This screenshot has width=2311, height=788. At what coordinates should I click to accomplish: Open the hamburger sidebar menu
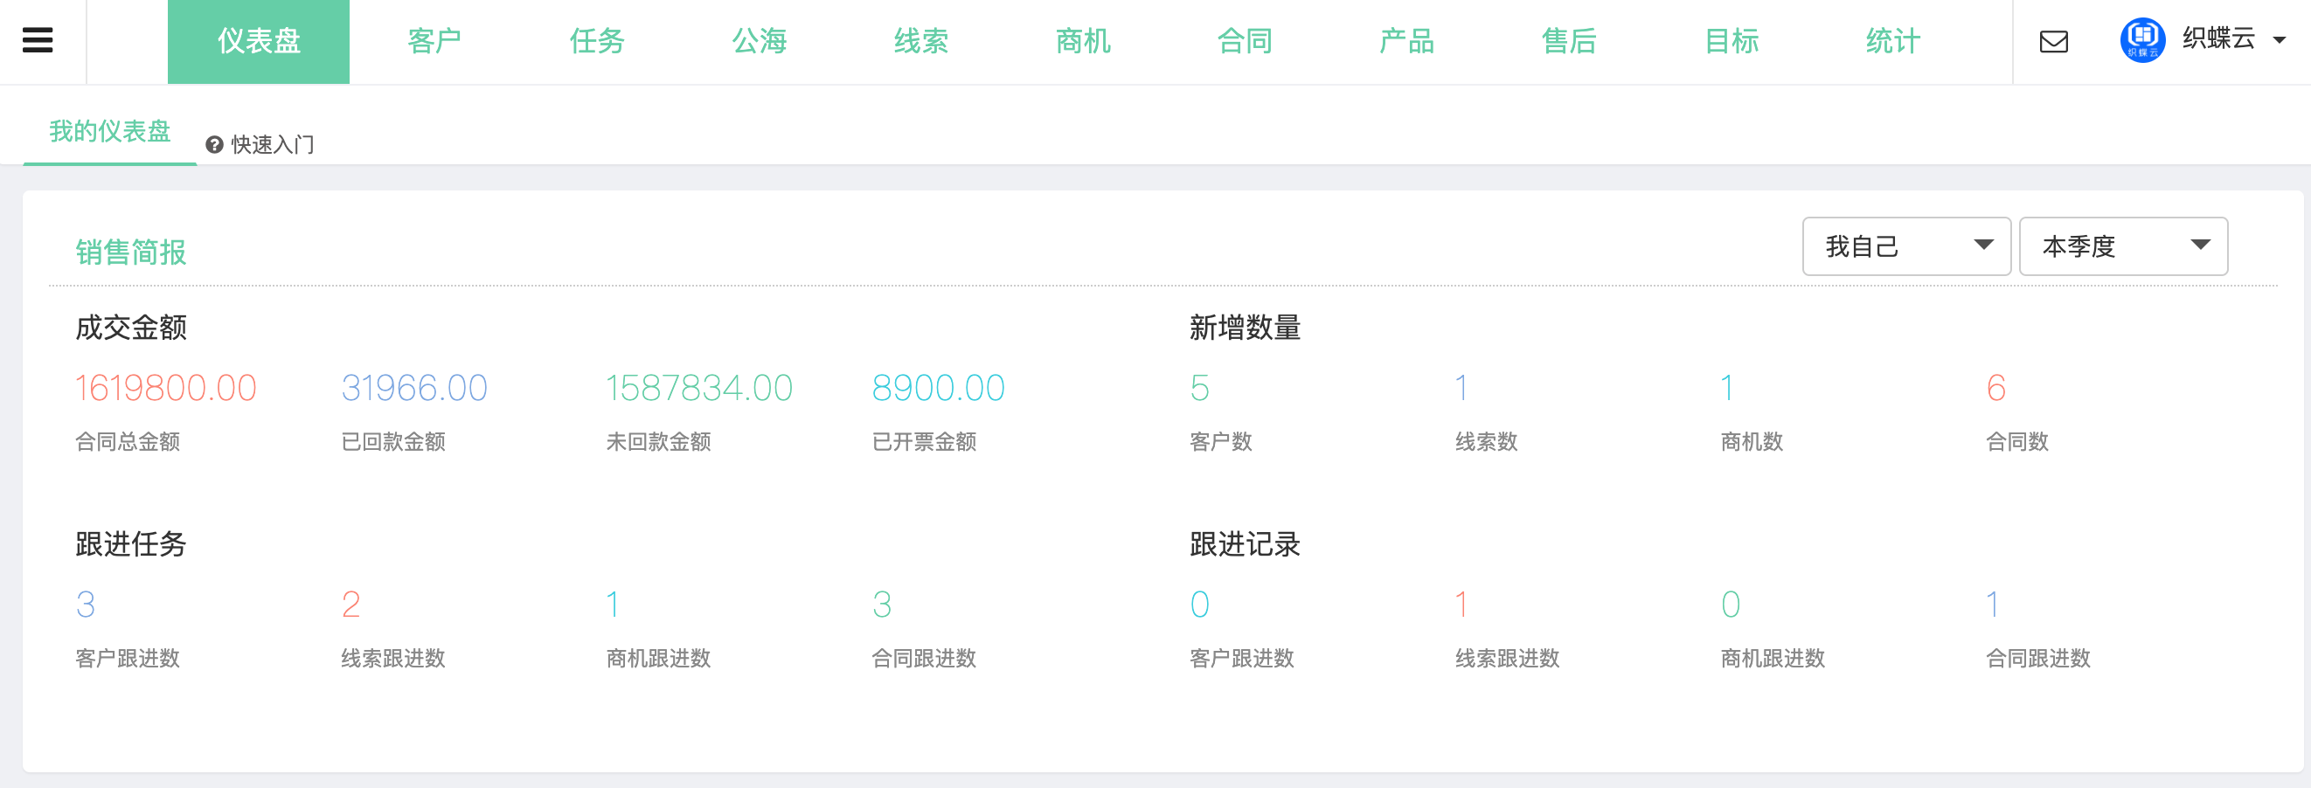pos(38,40)
